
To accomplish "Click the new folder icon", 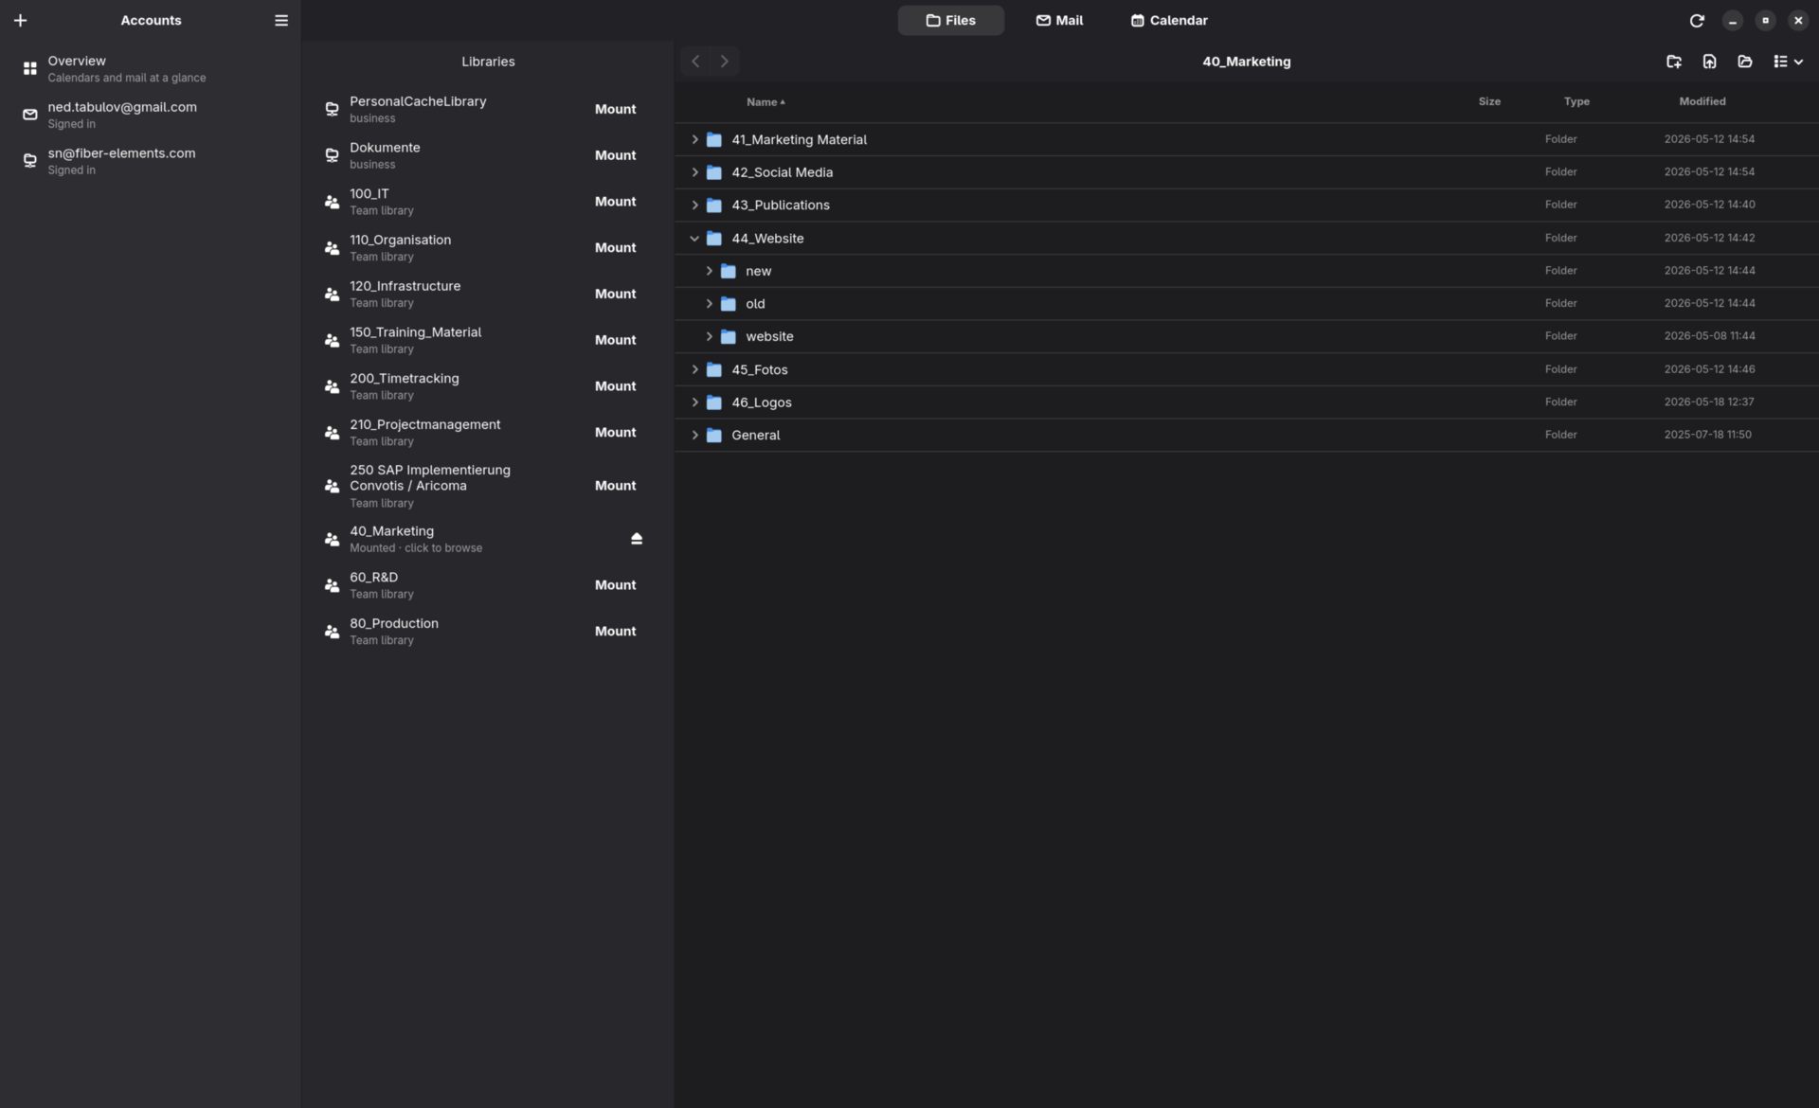I will tap(1674, 62).
